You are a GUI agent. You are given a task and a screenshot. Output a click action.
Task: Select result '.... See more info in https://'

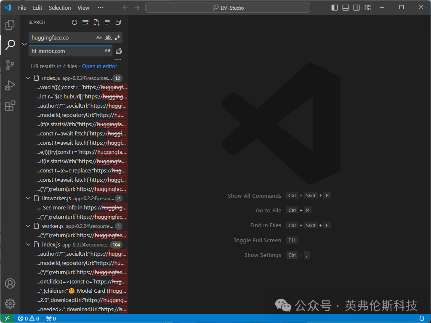click(x=82, y=208)
